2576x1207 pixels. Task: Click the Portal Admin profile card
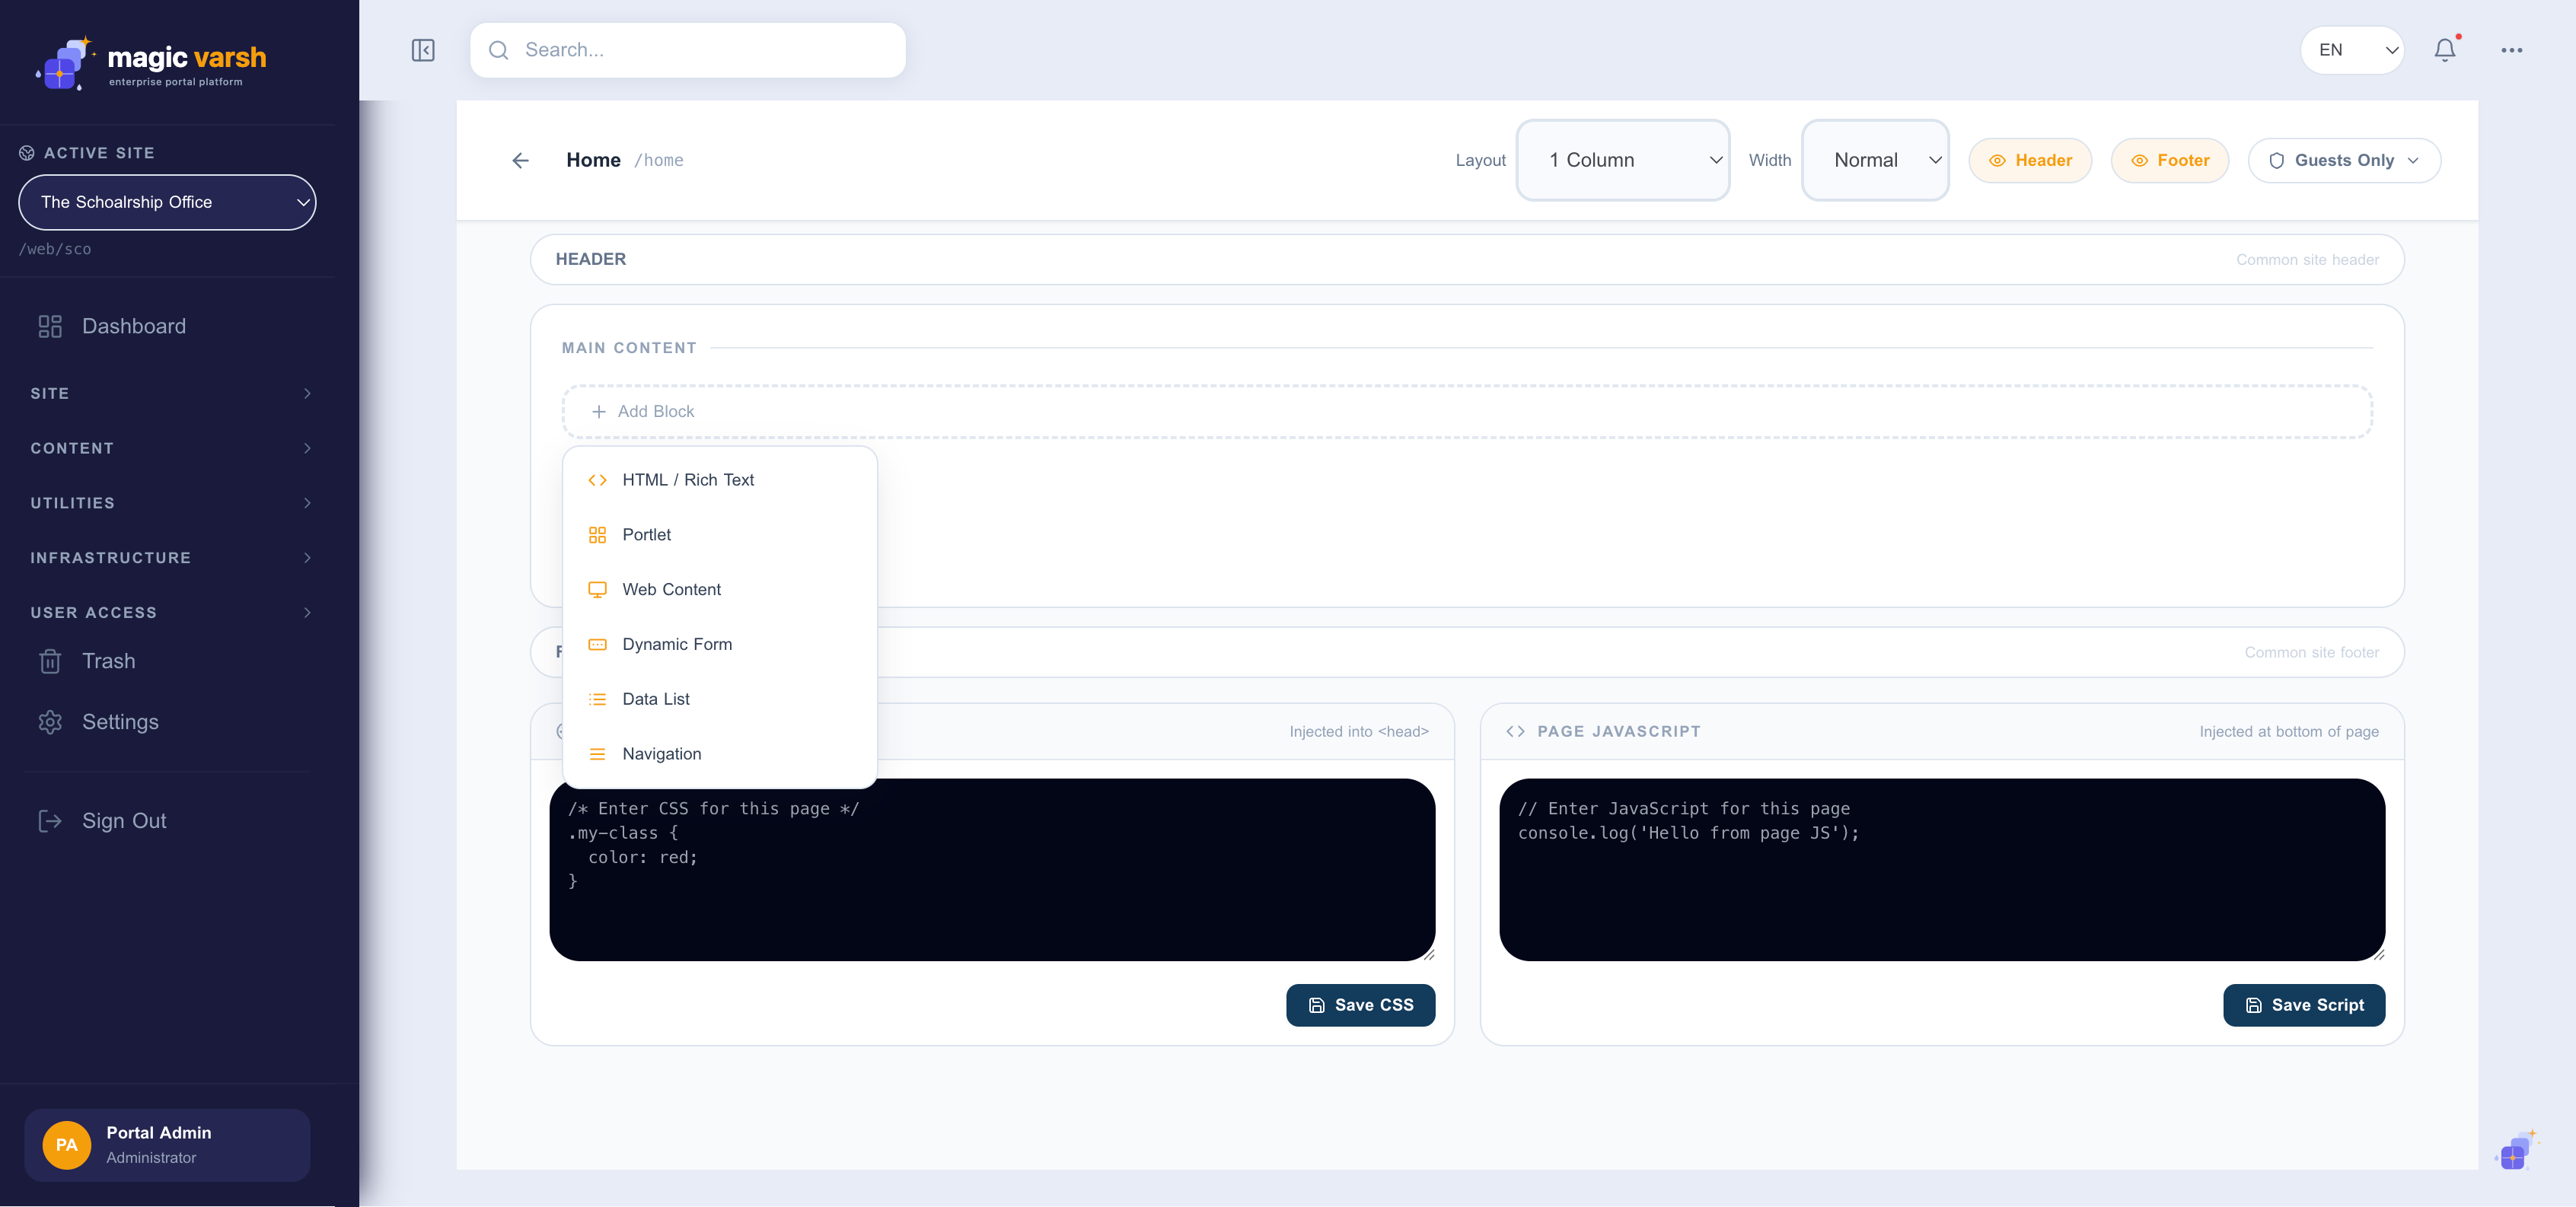(x=167, y=1145)
